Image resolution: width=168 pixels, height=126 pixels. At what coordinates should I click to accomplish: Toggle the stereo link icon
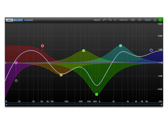tap(133, 20)
